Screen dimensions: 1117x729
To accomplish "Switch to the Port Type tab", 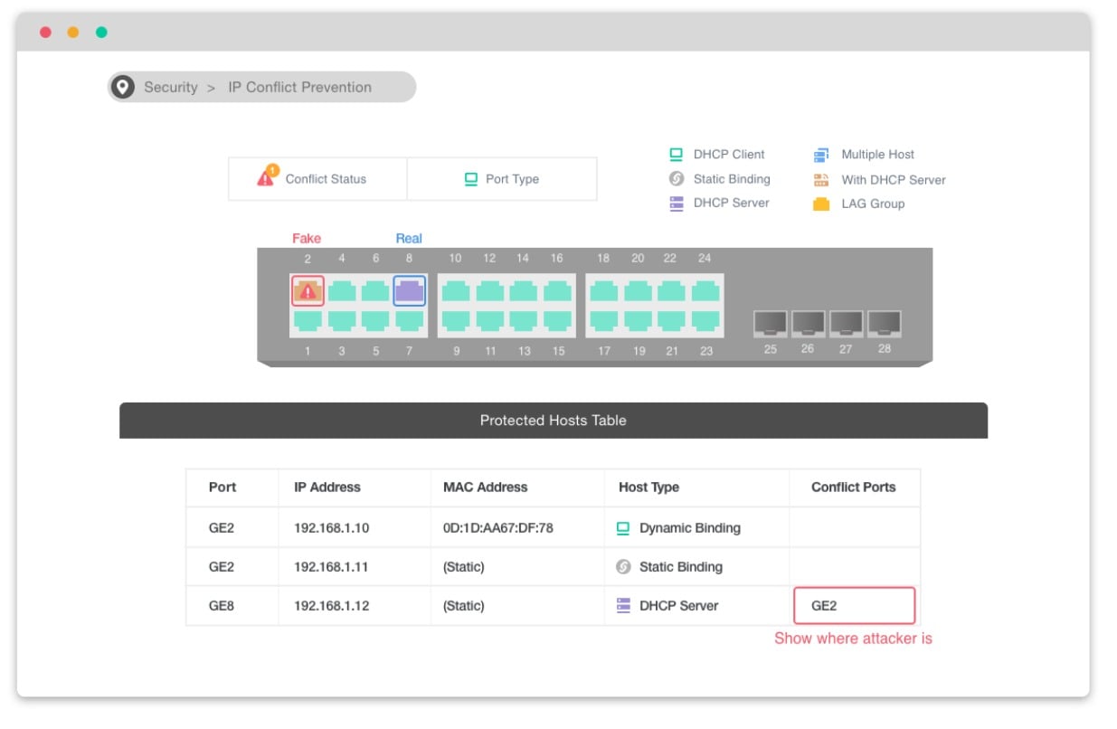I will [502, 179].
